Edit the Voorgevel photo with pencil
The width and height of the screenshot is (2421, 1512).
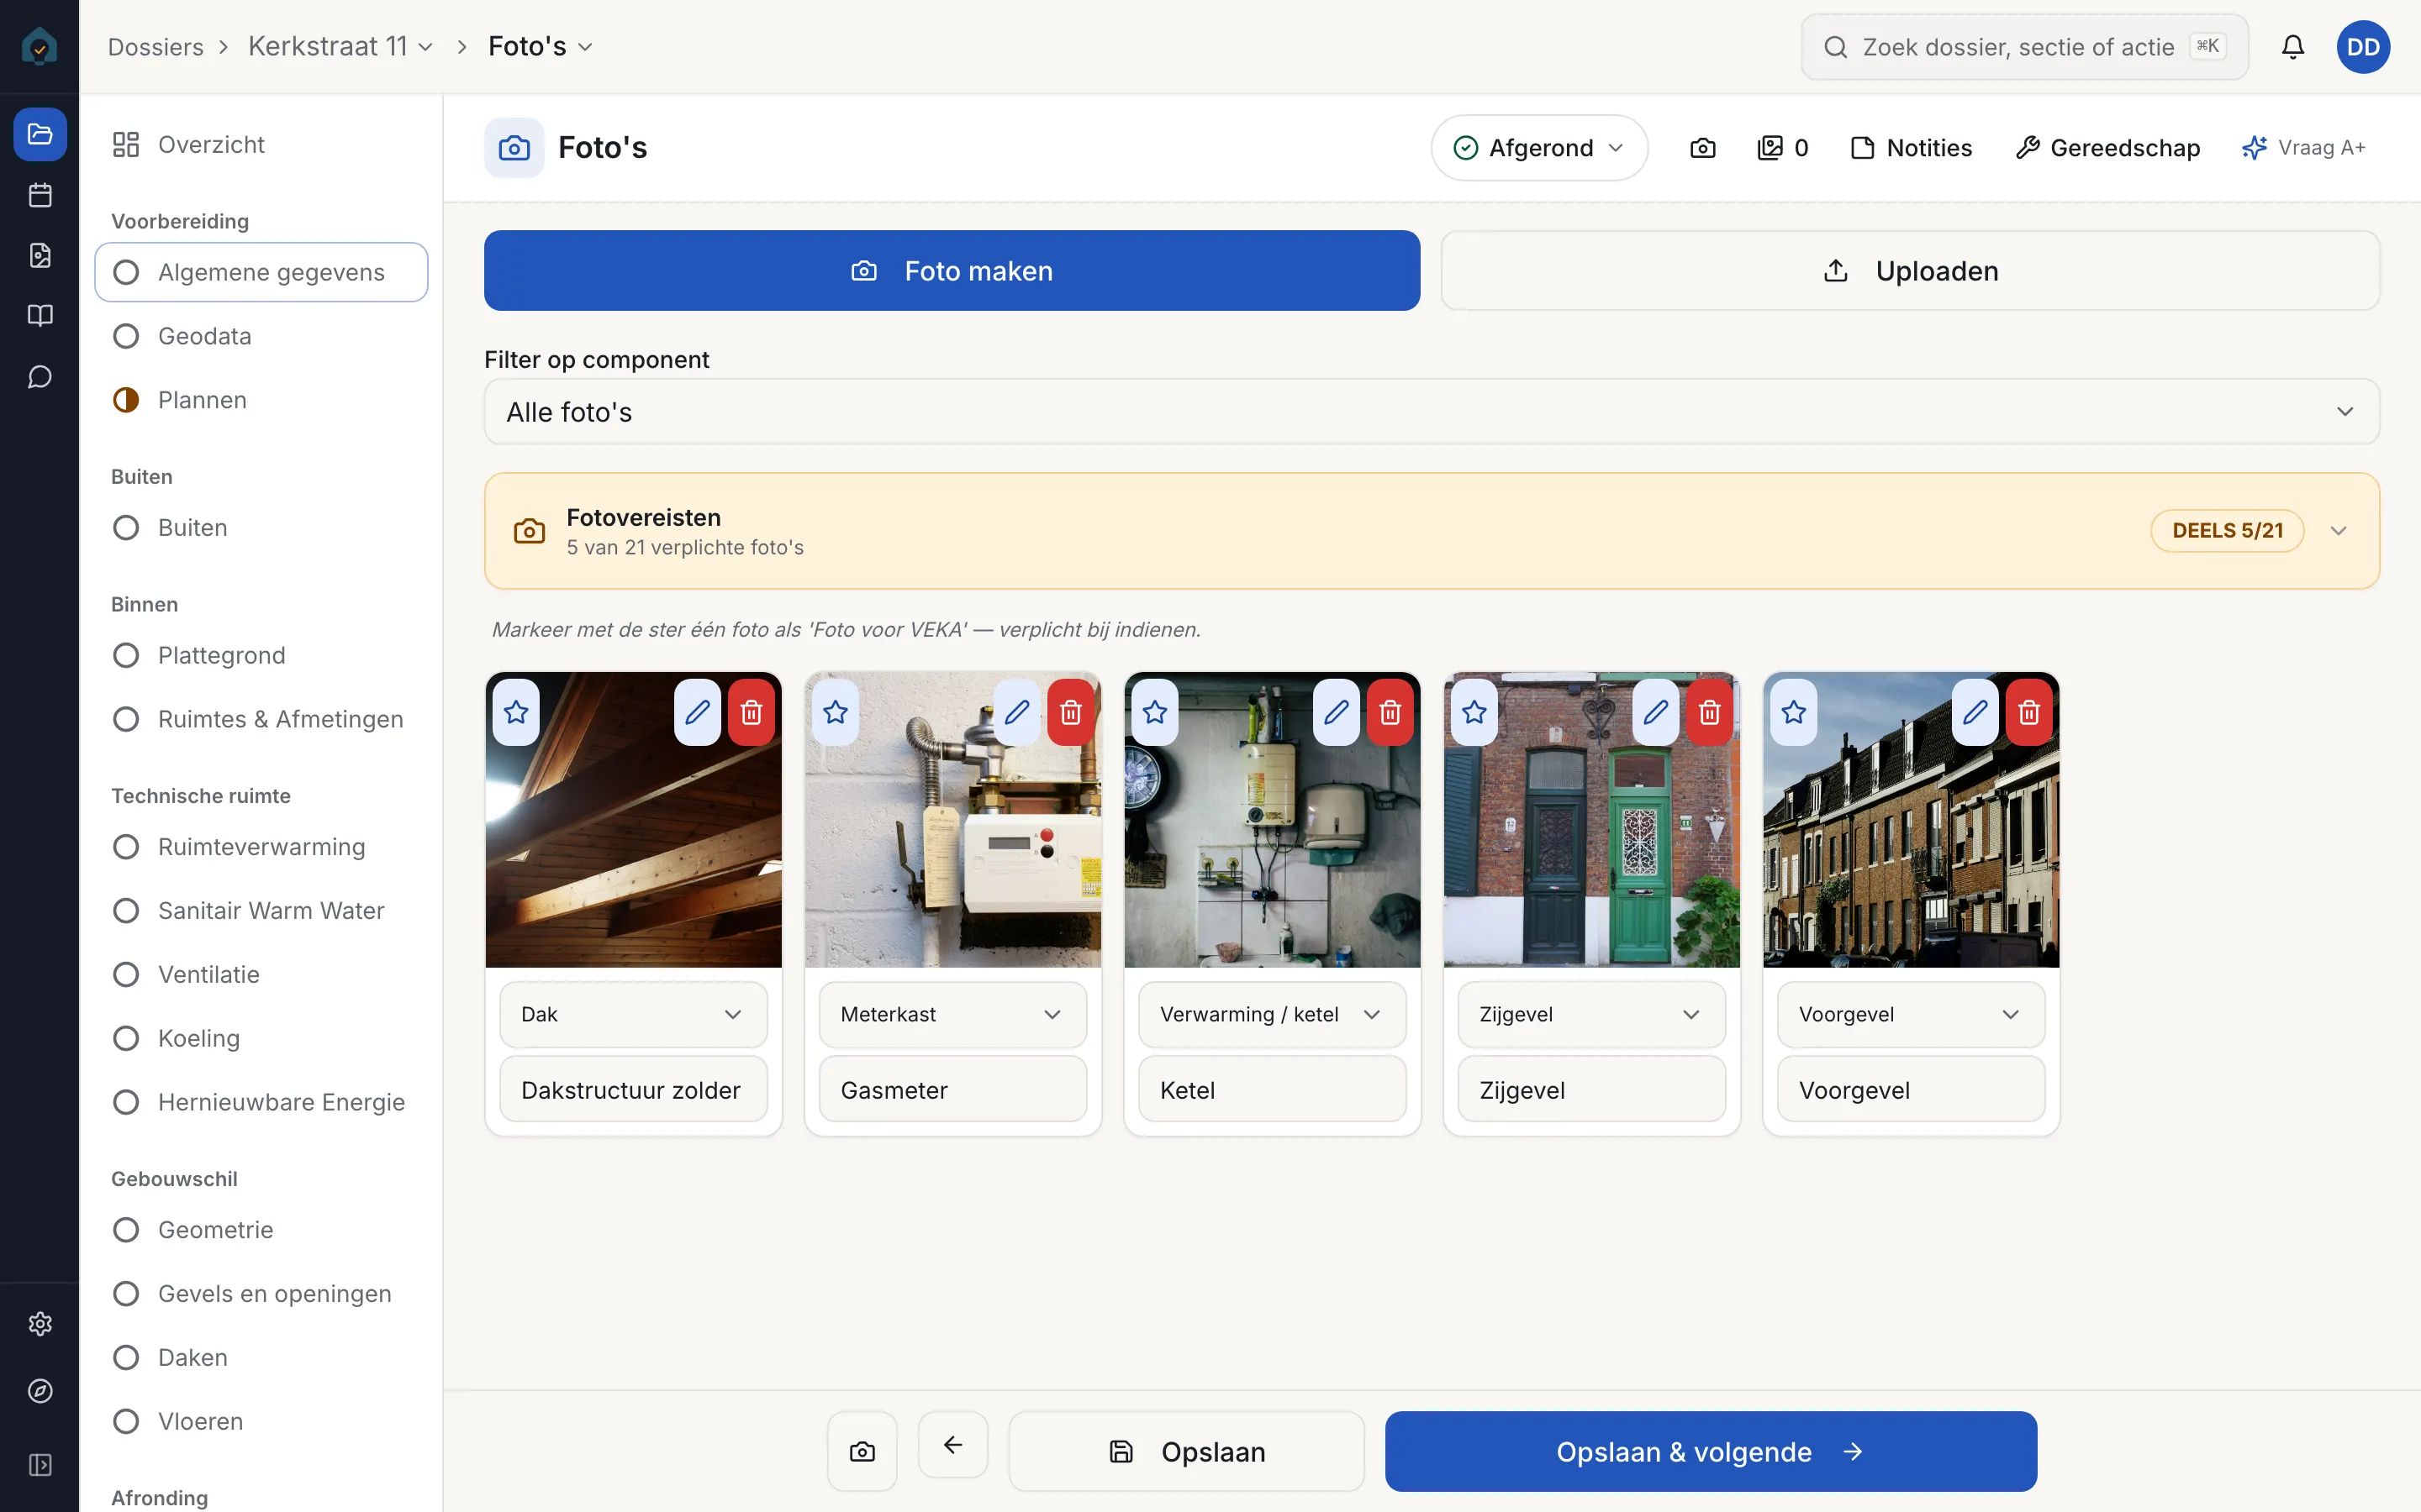(1975, 712)
